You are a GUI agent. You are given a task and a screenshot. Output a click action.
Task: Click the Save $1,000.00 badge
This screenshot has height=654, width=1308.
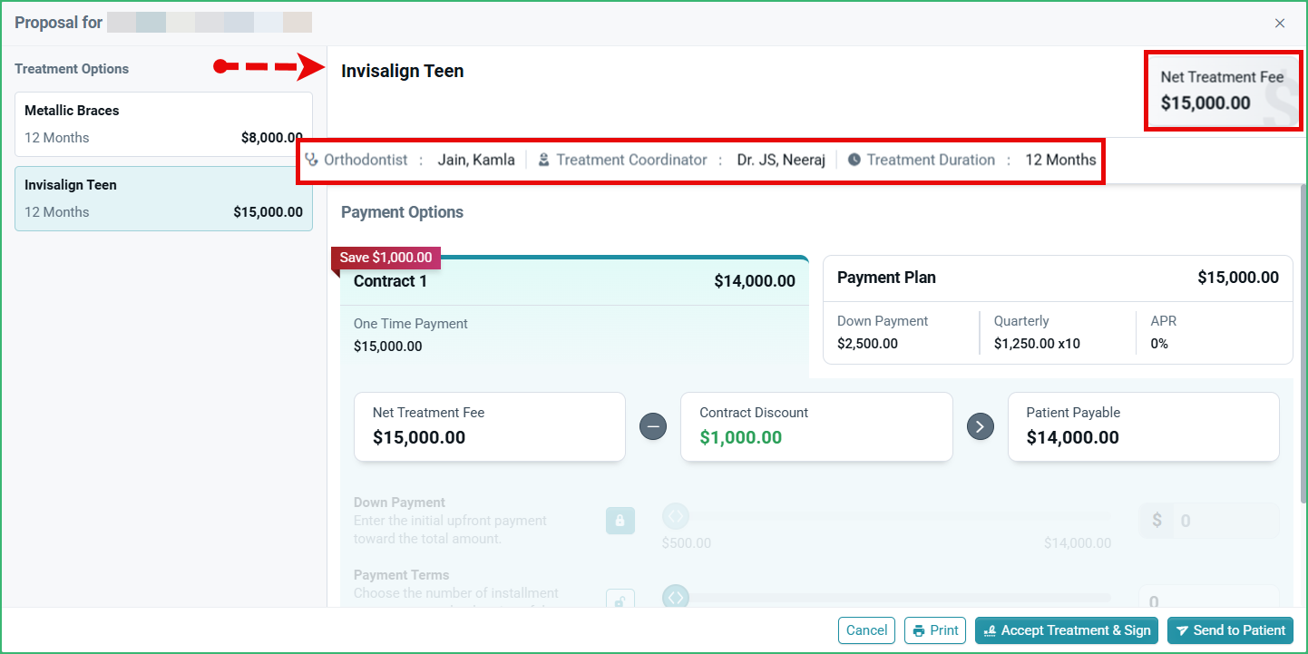pos(386,258)
